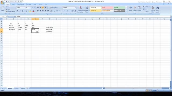The width and height of the screenshot is (172, 96).
Task: Apply the red font color
Action: tap(34, 11)
